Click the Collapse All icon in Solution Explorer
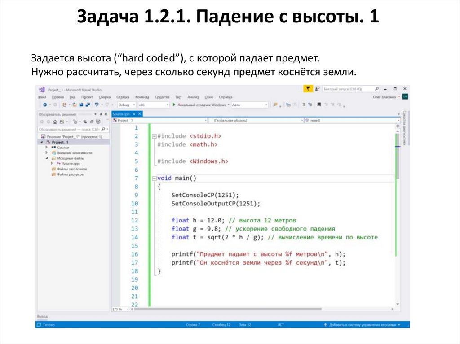This screenshot has height=344, width=460. coord(92,122)
